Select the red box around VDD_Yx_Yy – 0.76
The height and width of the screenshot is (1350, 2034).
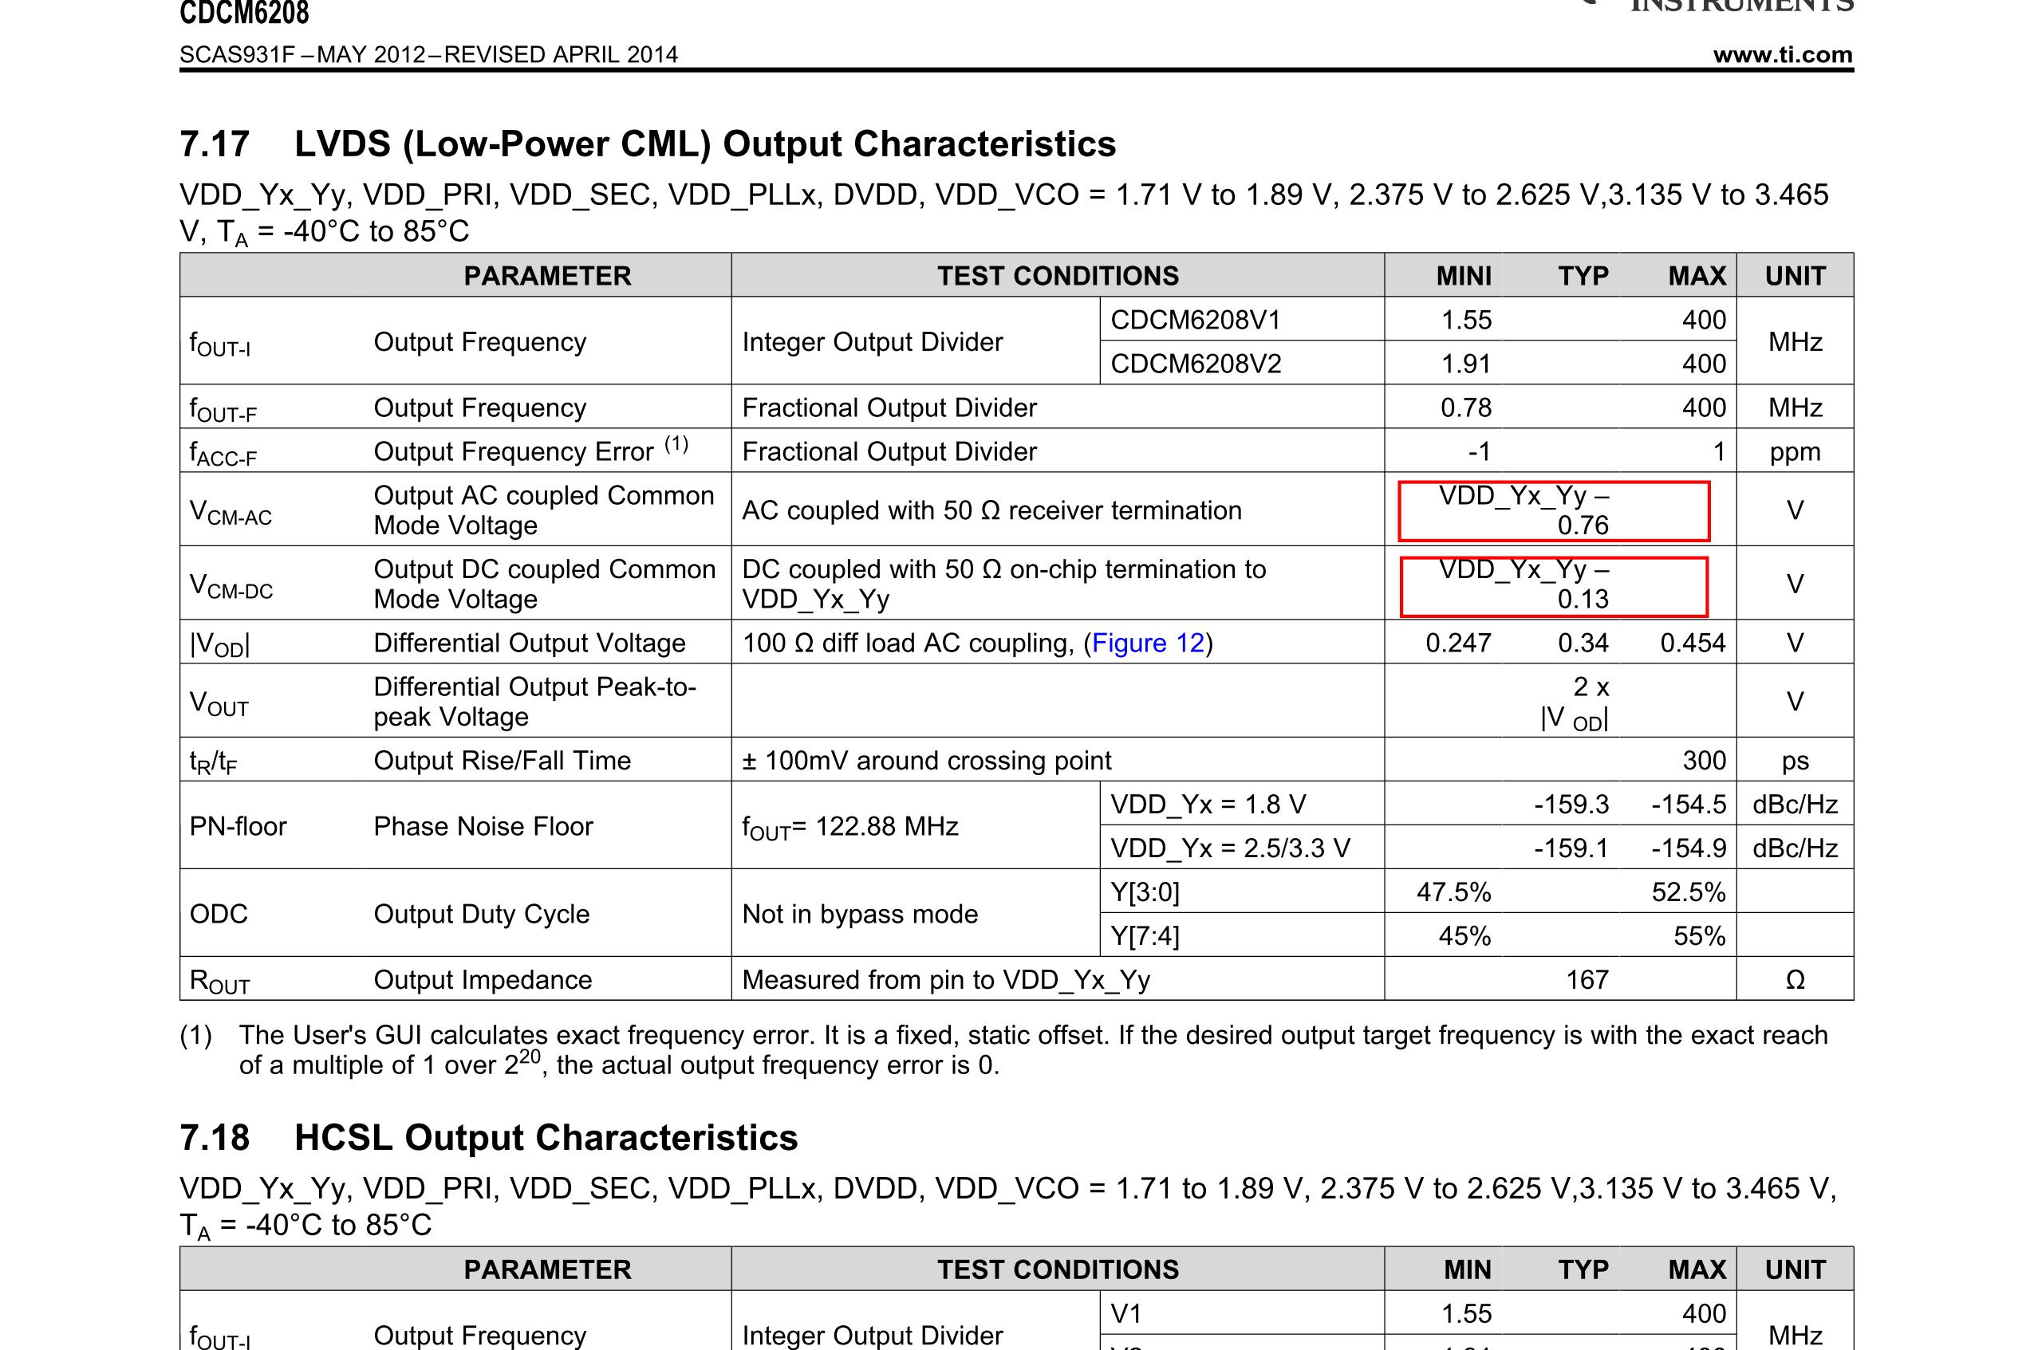[x=1553, y=510]
